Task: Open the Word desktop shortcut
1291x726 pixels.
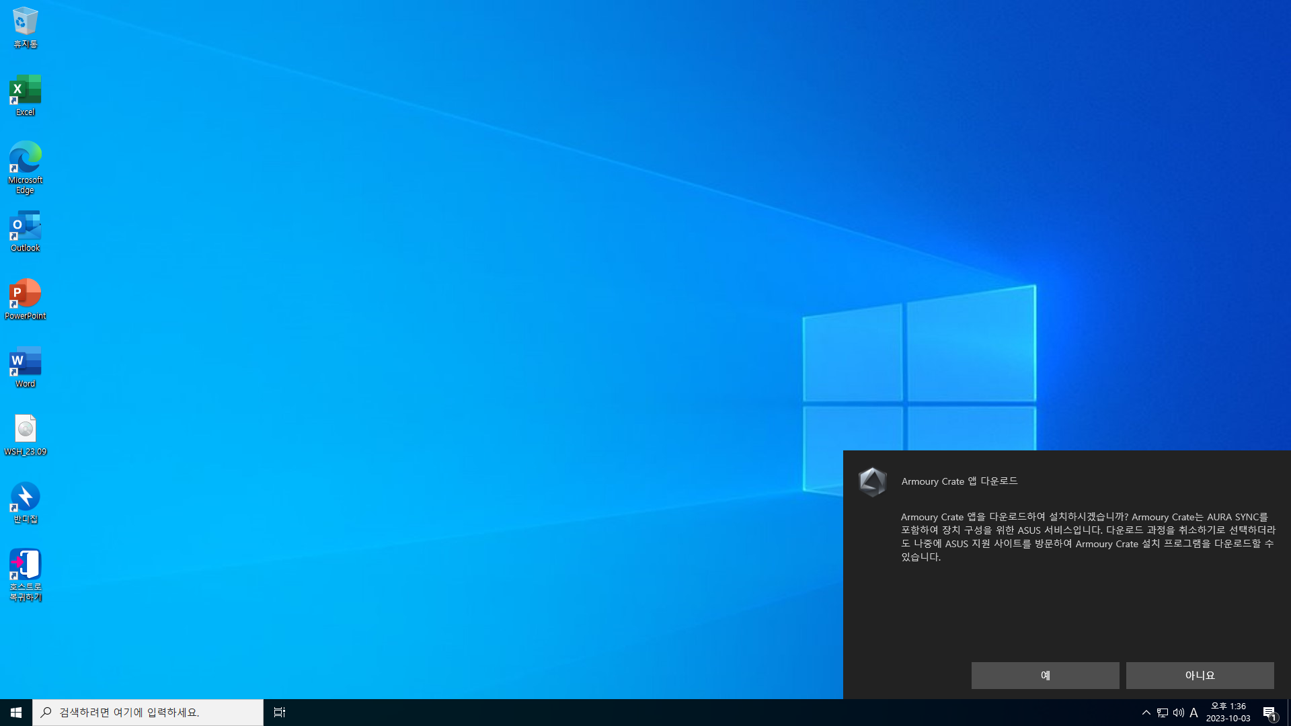Action: [25, 367]
